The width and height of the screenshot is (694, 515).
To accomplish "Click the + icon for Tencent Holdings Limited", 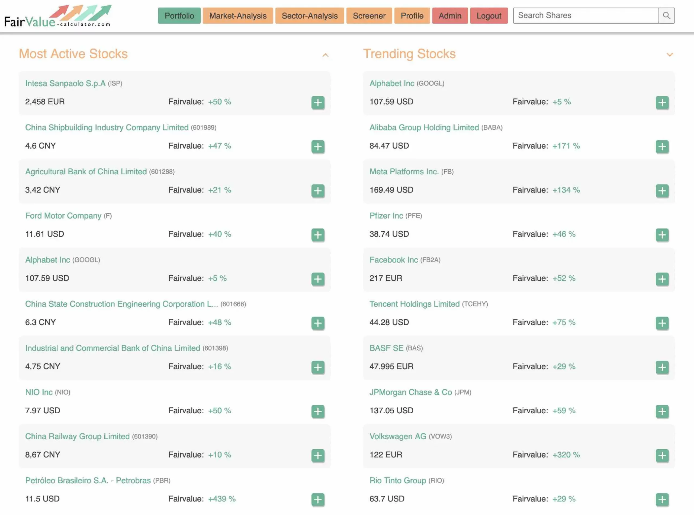I will pos(662,322).
